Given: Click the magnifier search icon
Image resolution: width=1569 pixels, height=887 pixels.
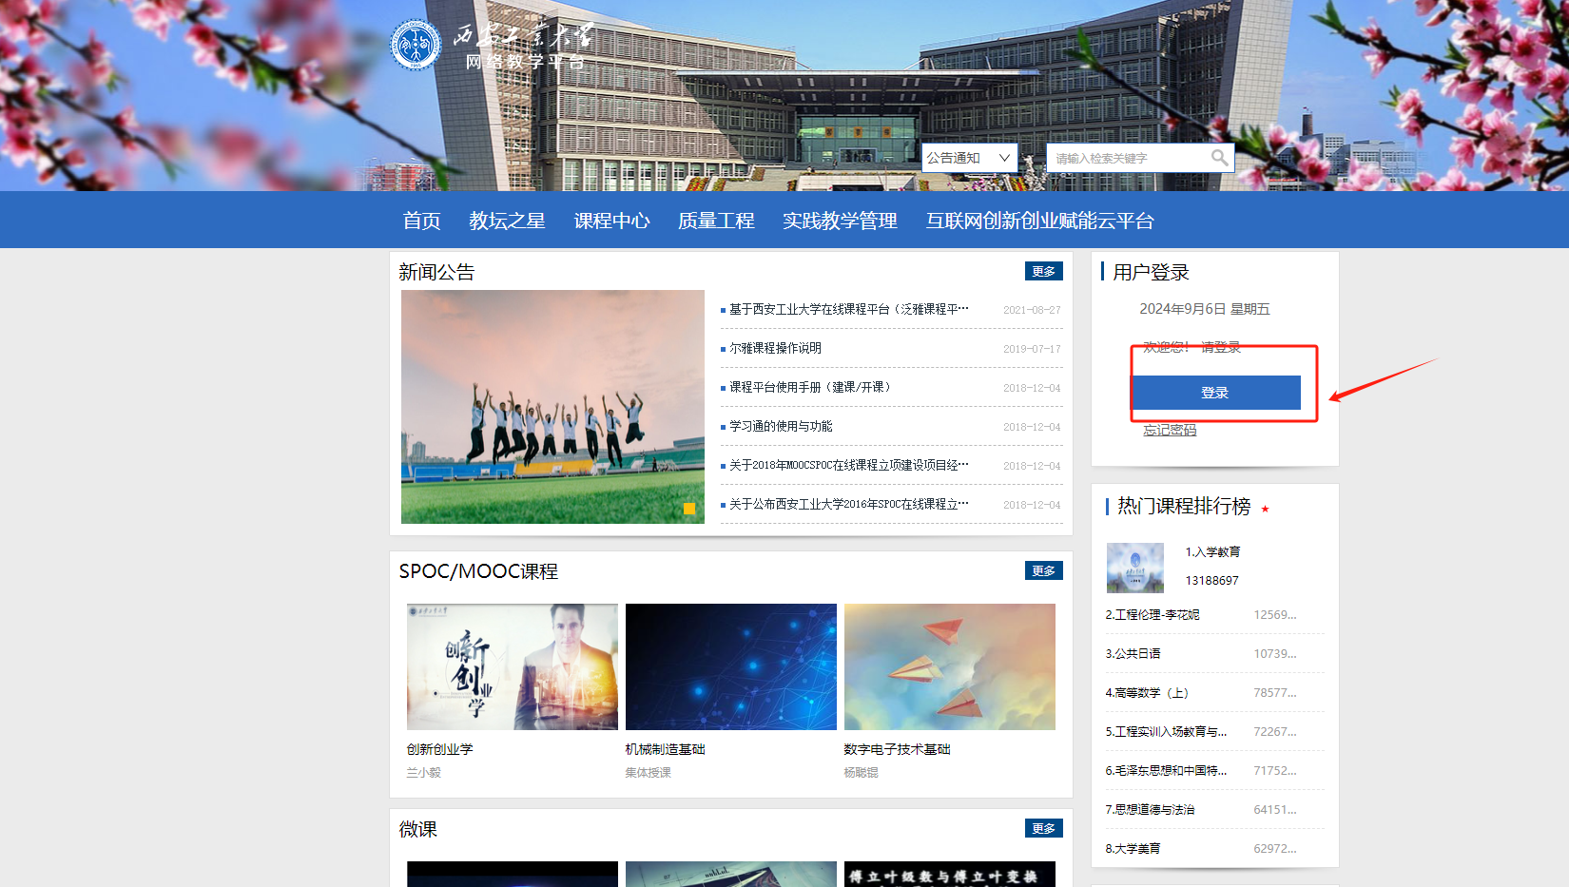Looking at the screenshot, I should click(1219, 158).
